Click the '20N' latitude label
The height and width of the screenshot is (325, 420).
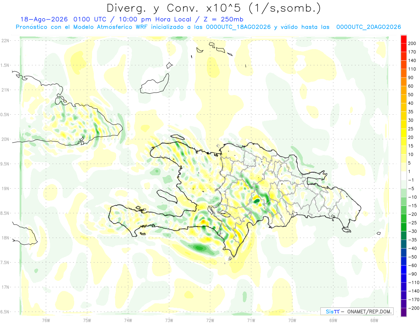pyautogui.click(x=5, y=139)
